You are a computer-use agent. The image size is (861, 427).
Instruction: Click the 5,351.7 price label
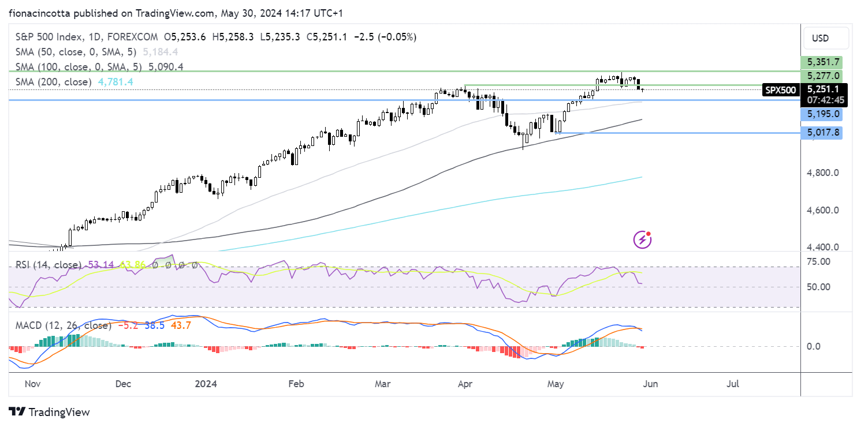click(x=821, y=62)
